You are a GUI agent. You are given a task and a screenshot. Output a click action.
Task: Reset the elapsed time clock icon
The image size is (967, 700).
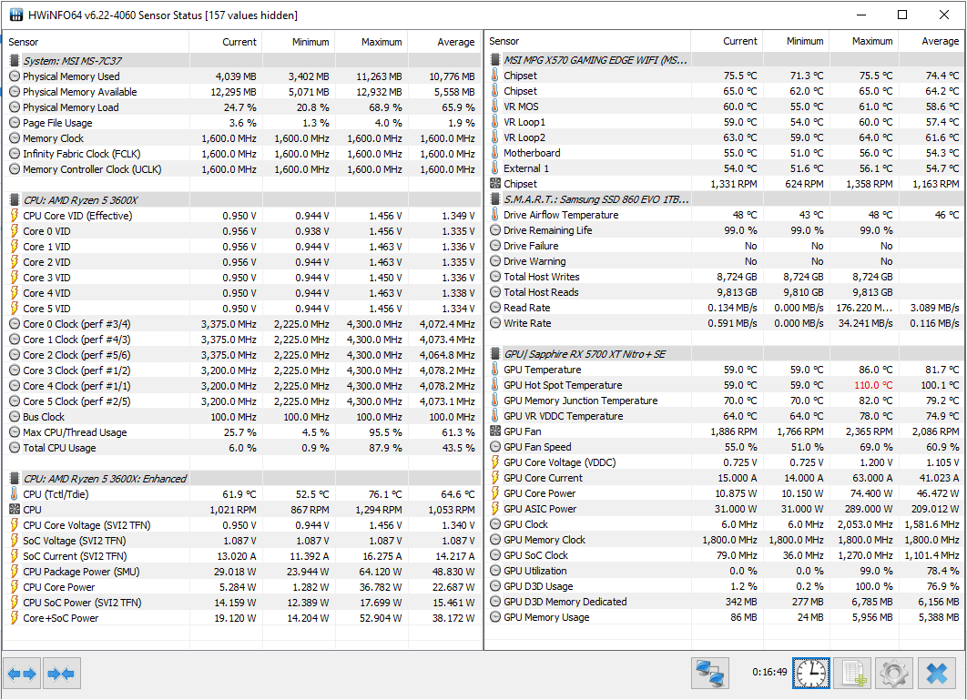pyautogui.click(x=811, y=673)
